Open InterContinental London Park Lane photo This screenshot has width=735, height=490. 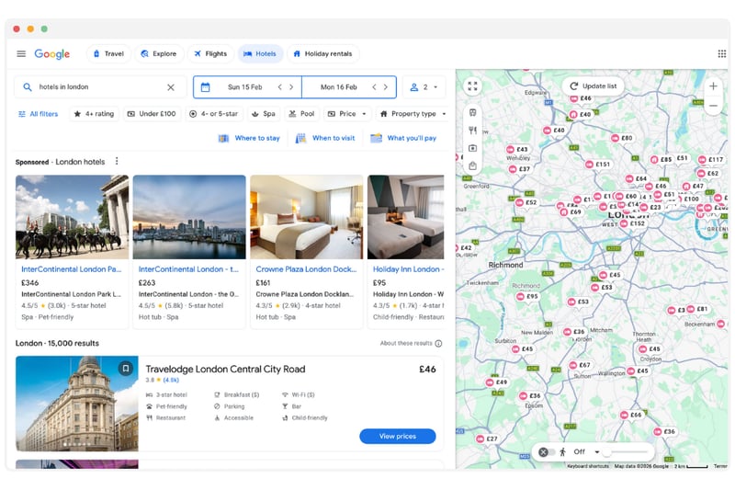pos(73,217)
